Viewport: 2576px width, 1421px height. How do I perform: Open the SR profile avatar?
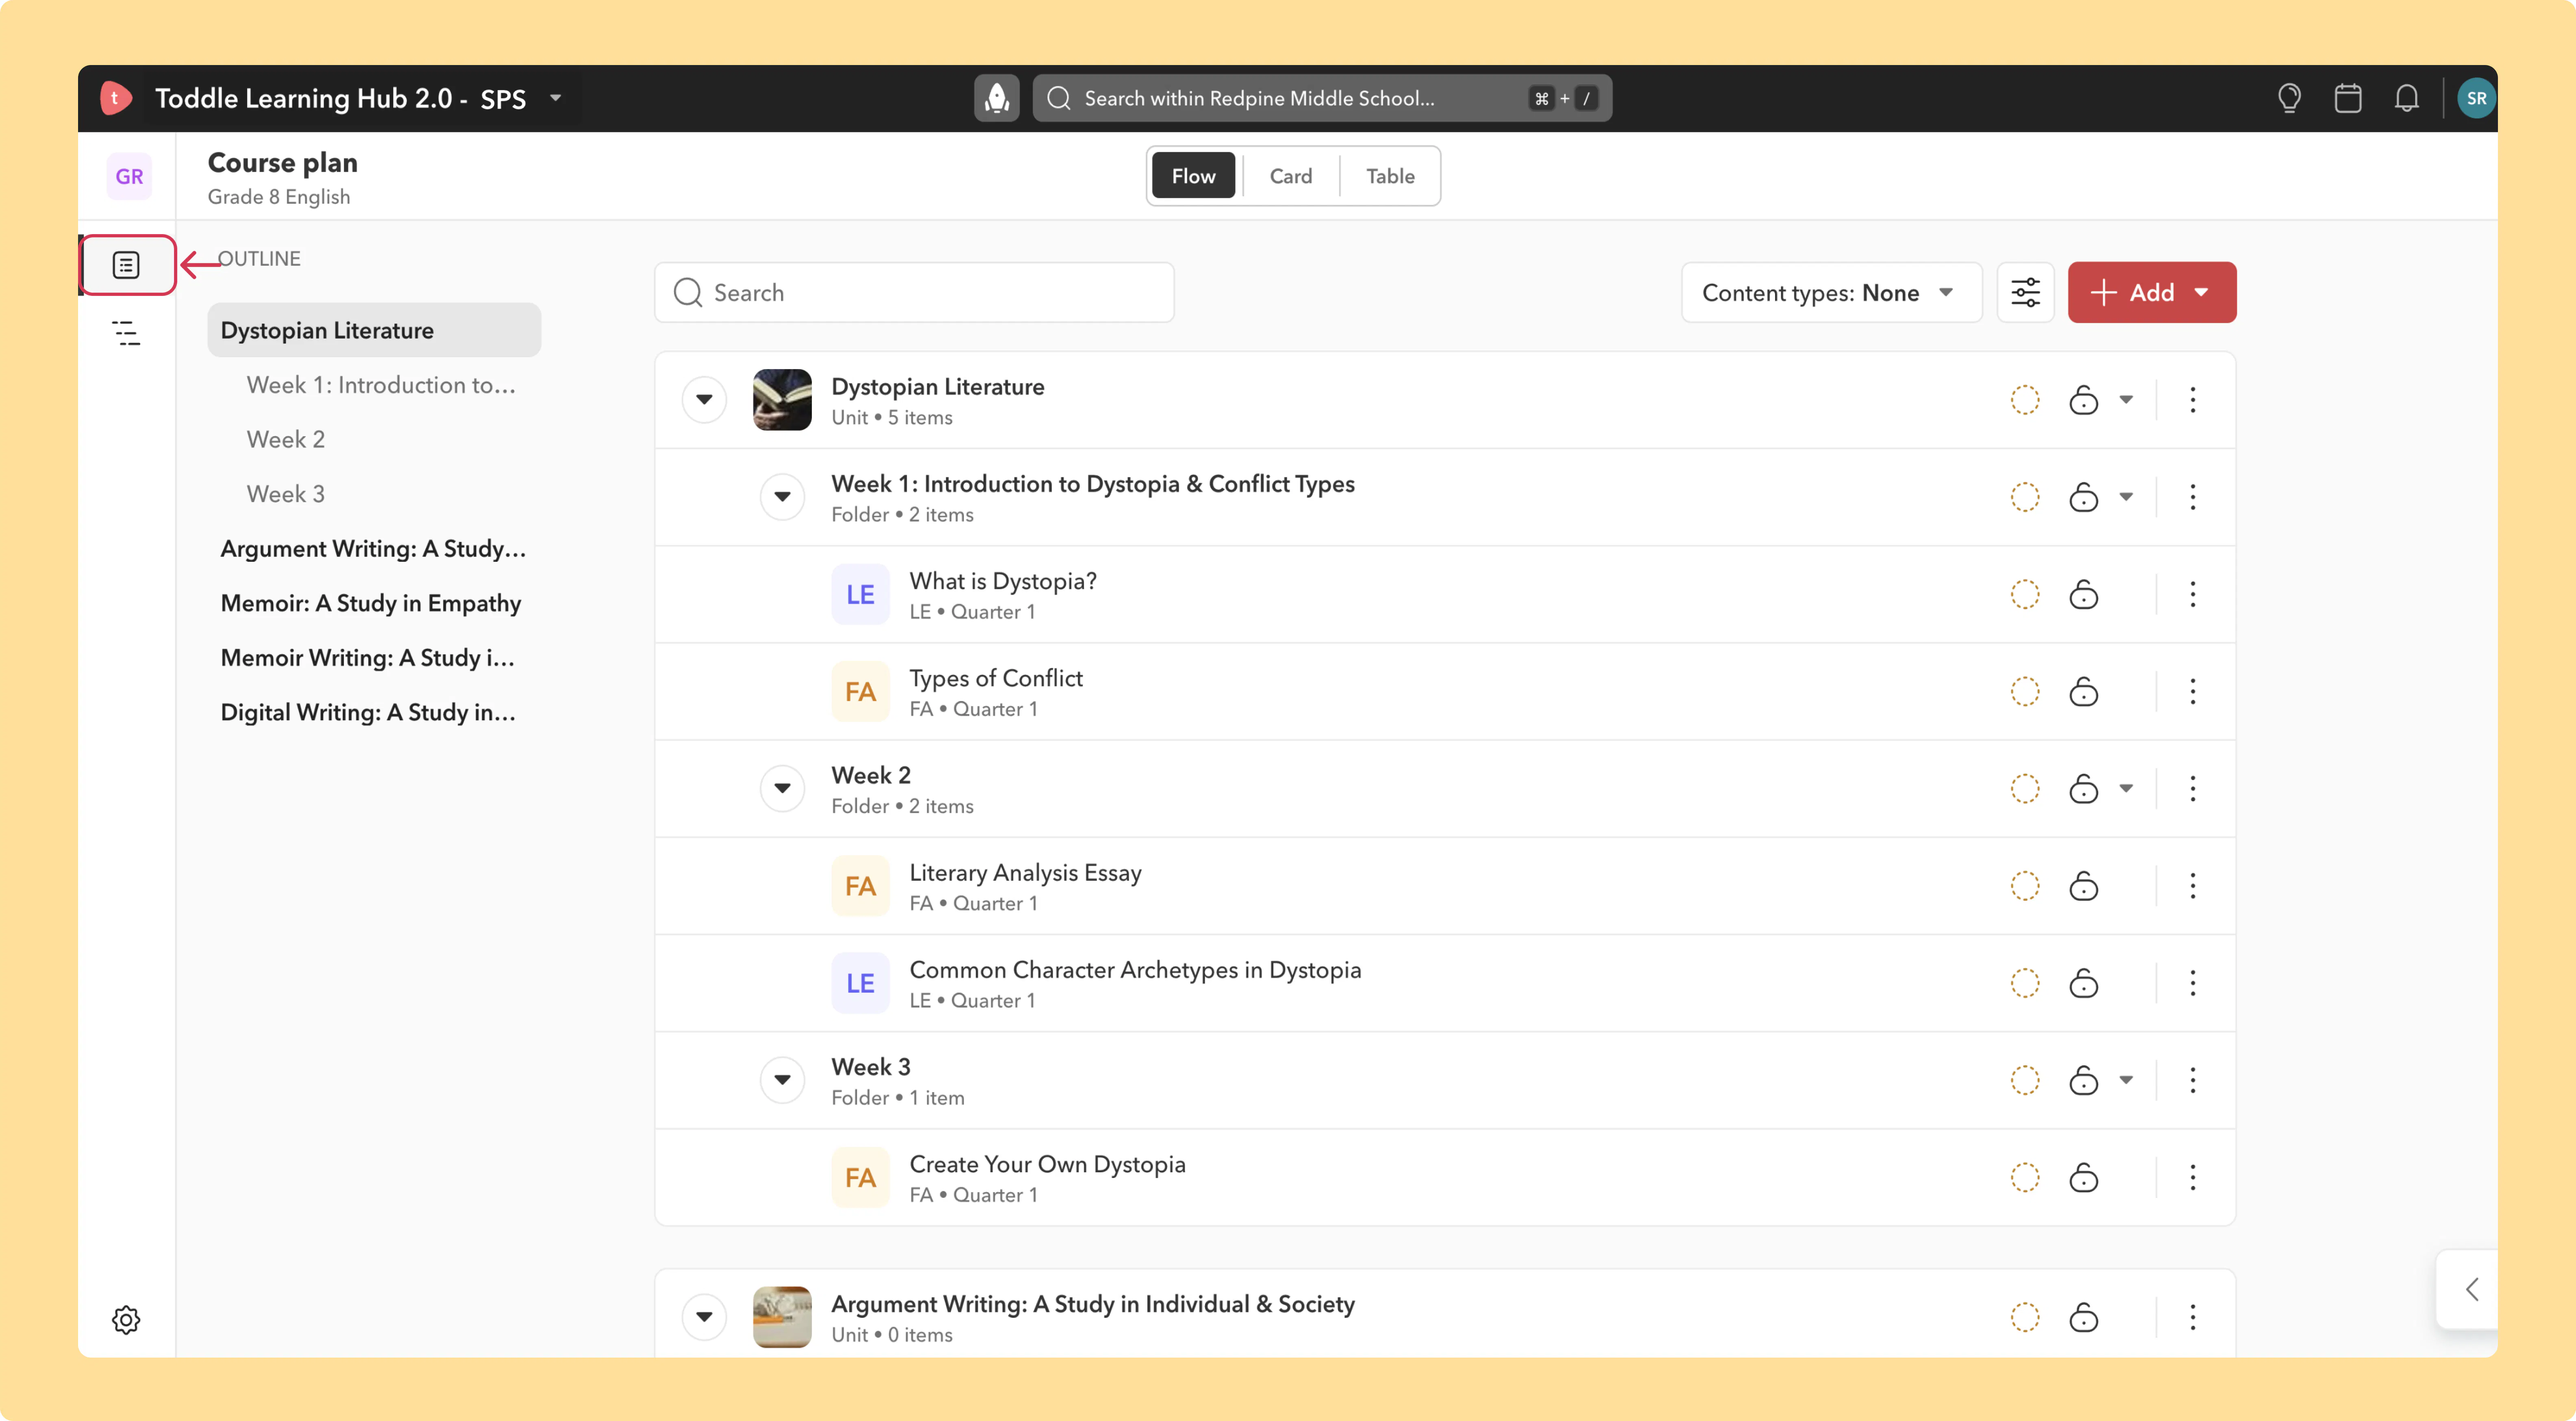2476,98
